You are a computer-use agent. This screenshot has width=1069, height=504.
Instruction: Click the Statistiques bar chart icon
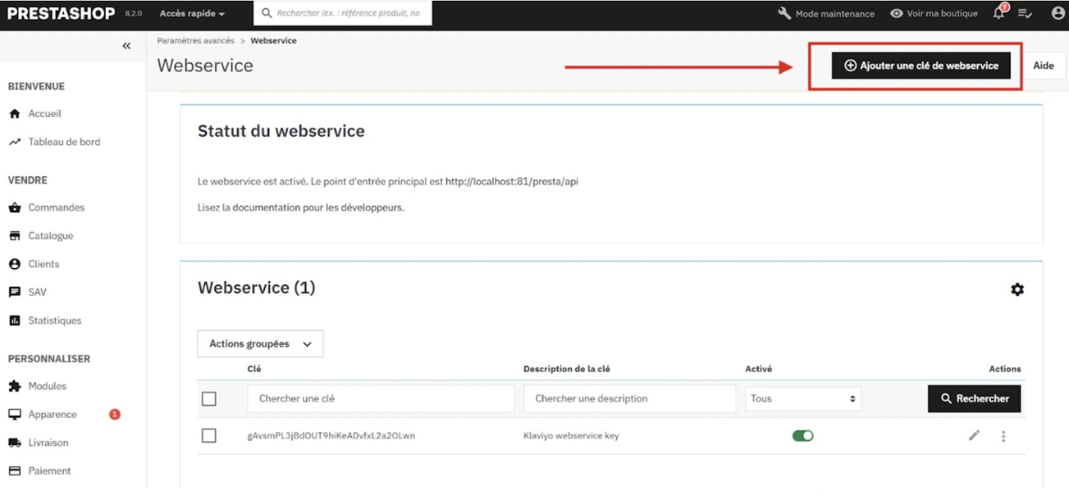15,320
